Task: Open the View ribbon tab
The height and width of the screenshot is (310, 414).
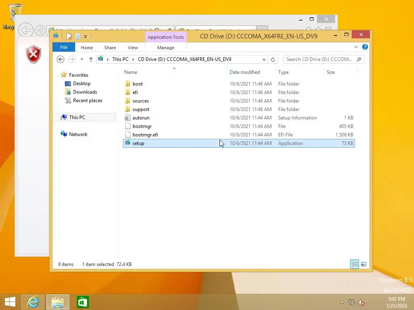Action: pos(133,48)
